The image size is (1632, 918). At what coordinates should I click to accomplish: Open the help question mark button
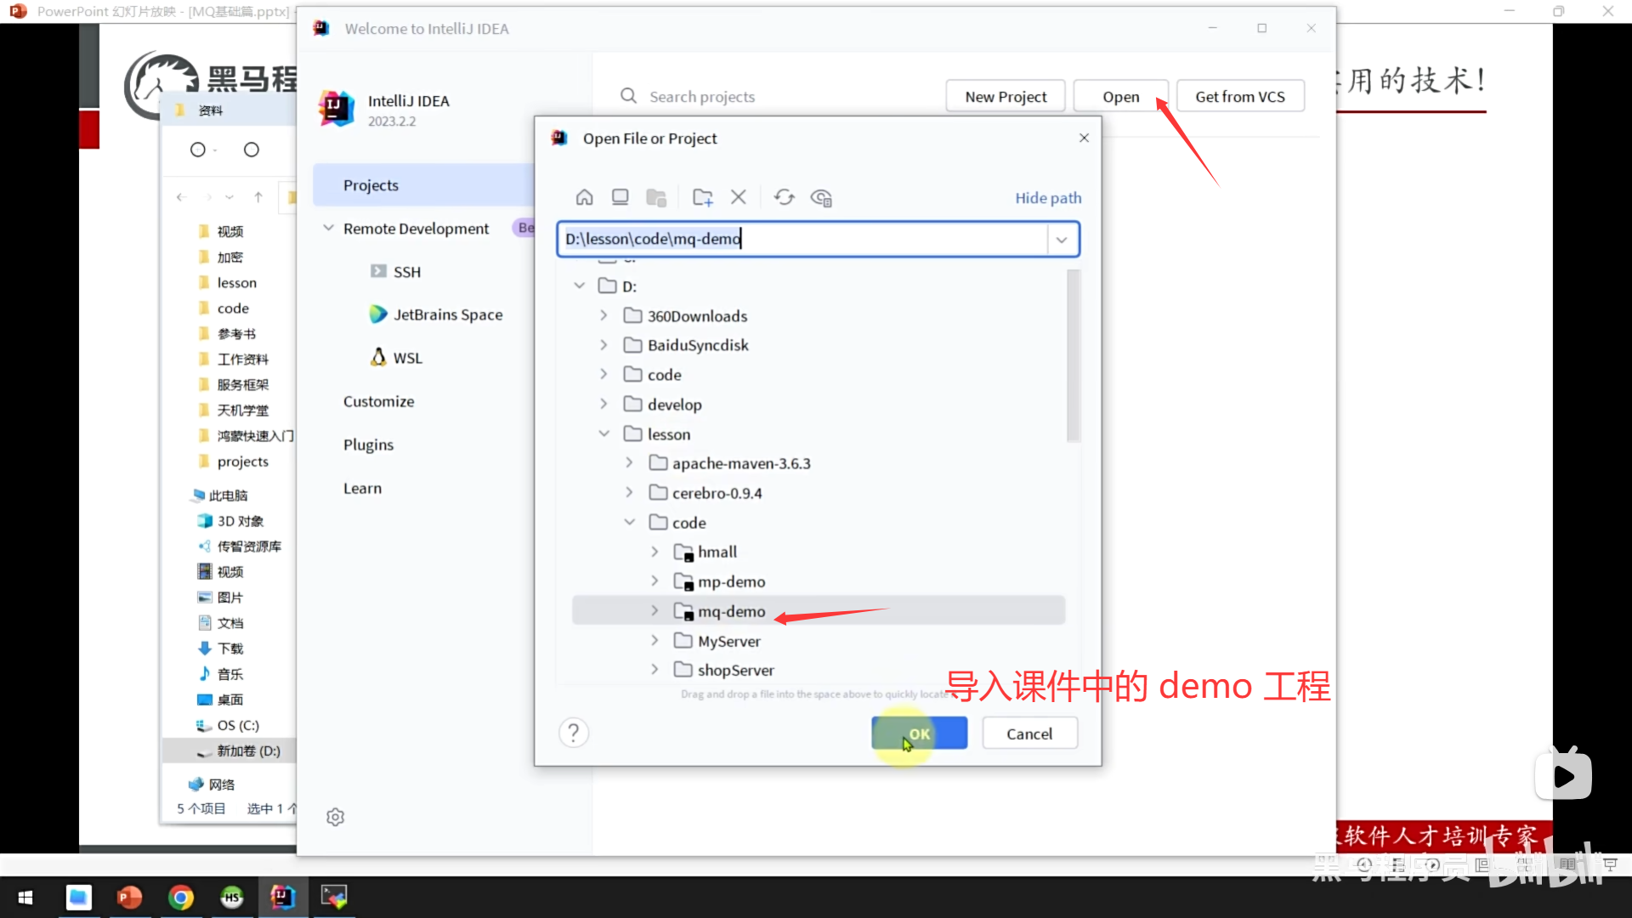point(574,733)
